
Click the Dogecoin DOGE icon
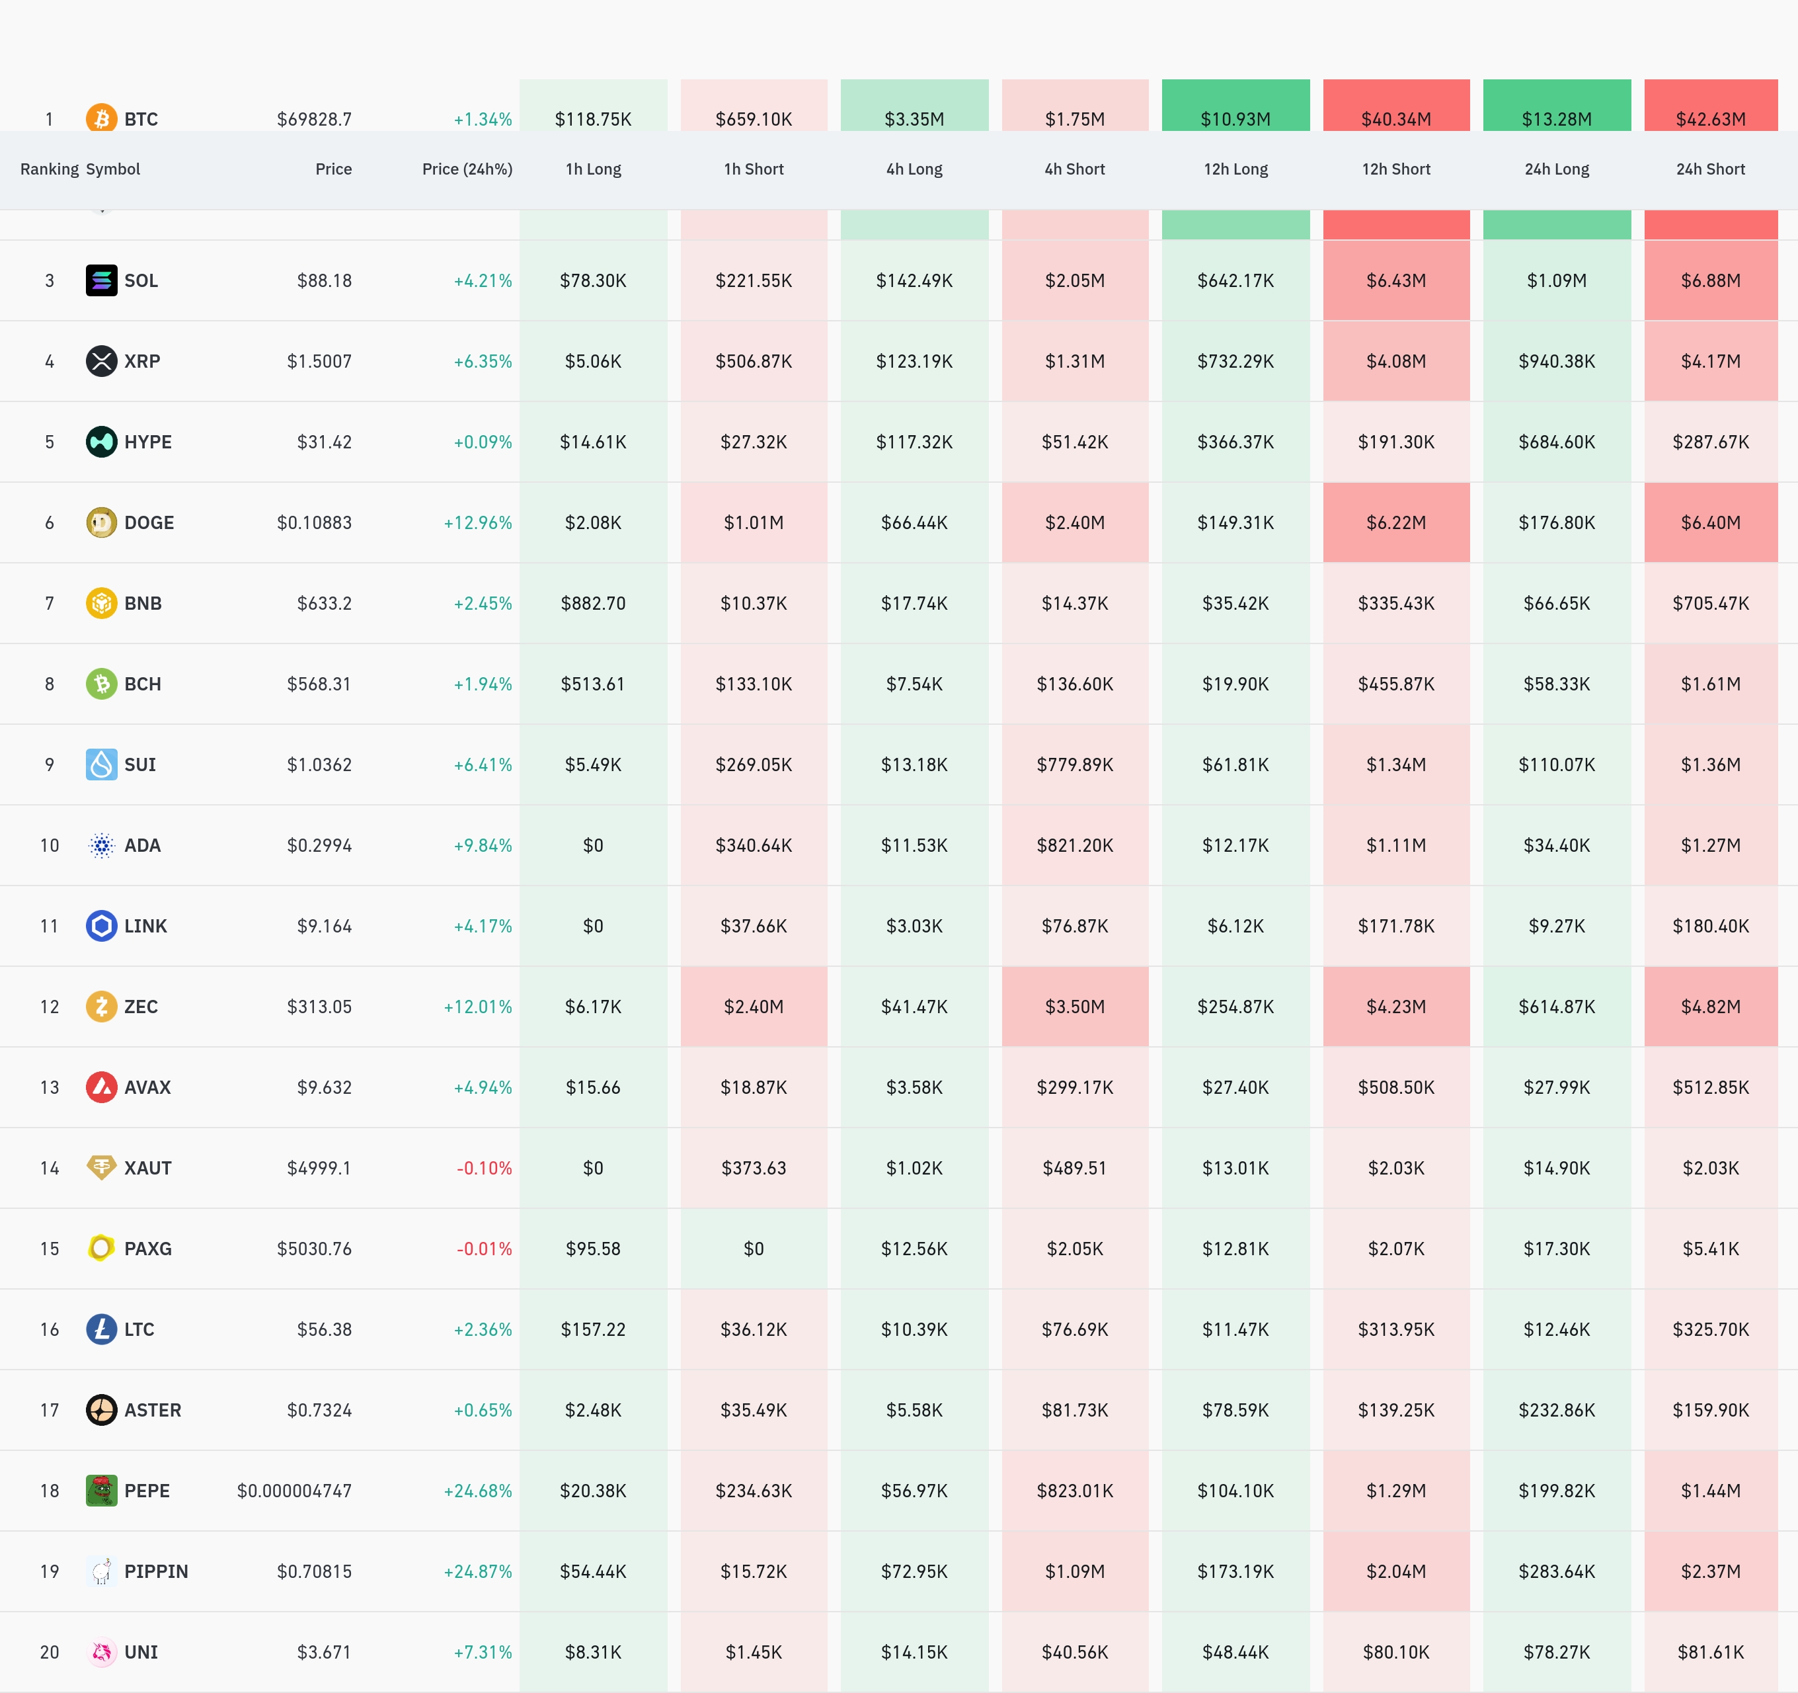click(101, 522)
